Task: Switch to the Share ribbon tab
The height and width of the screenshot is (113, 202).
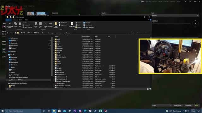Action: point(21,20)
